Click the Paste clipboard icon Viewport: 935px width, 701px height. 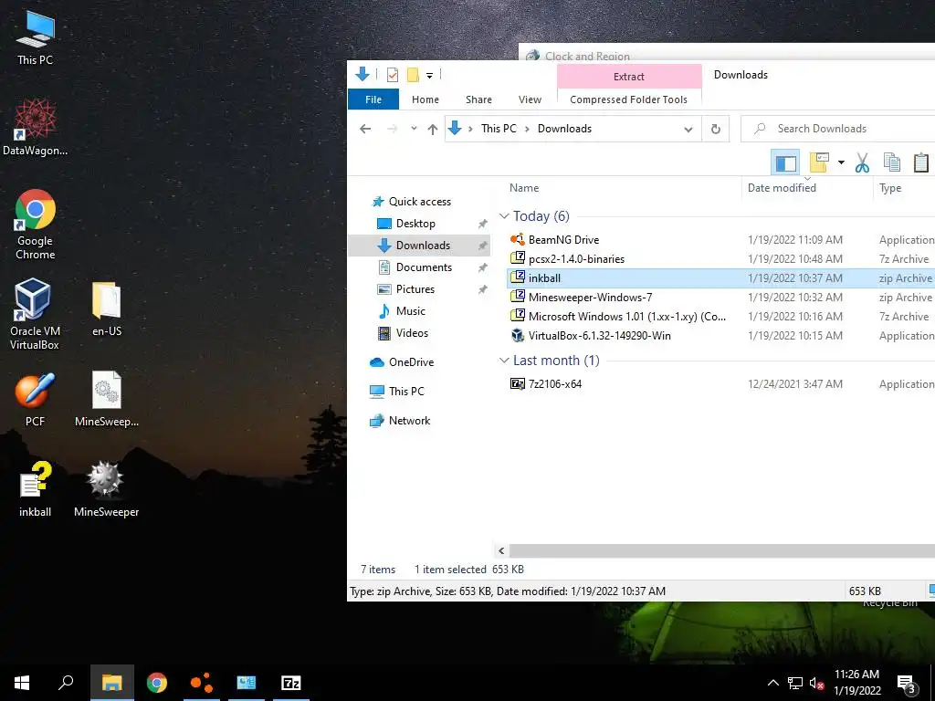point(920,162)
